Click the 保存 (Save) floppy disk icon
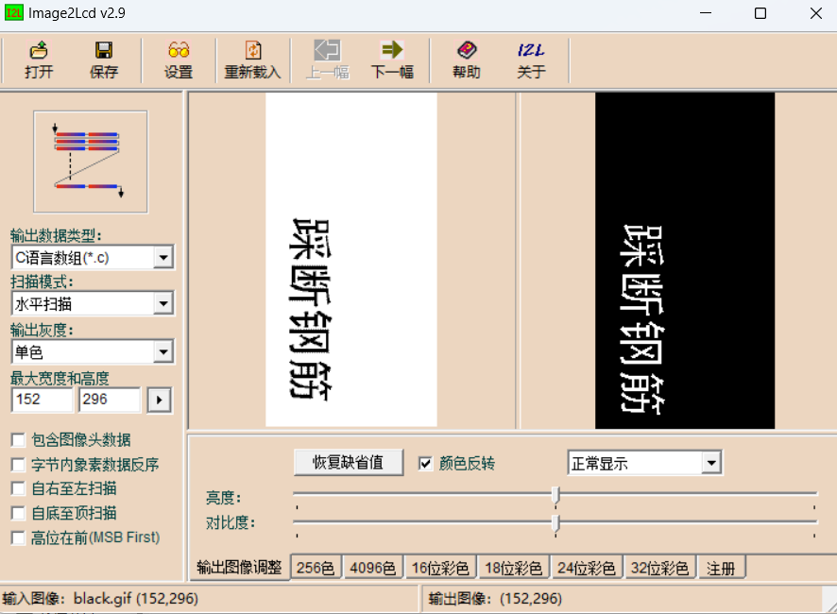837x614 pixels. (x=104, y=50)
